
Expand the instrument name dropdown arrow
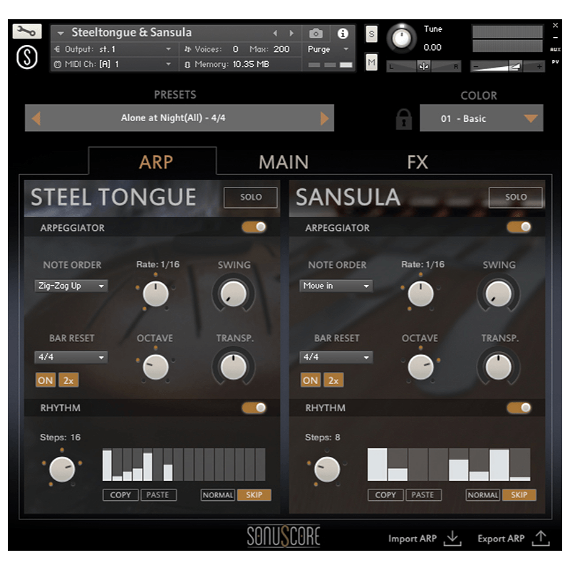click(x=61, y=33)
